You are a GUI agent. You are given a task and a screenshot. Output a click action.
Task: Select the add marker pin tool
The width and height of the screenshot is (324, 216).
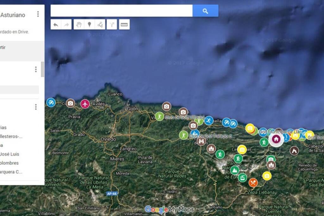click(x=89, y=25)
